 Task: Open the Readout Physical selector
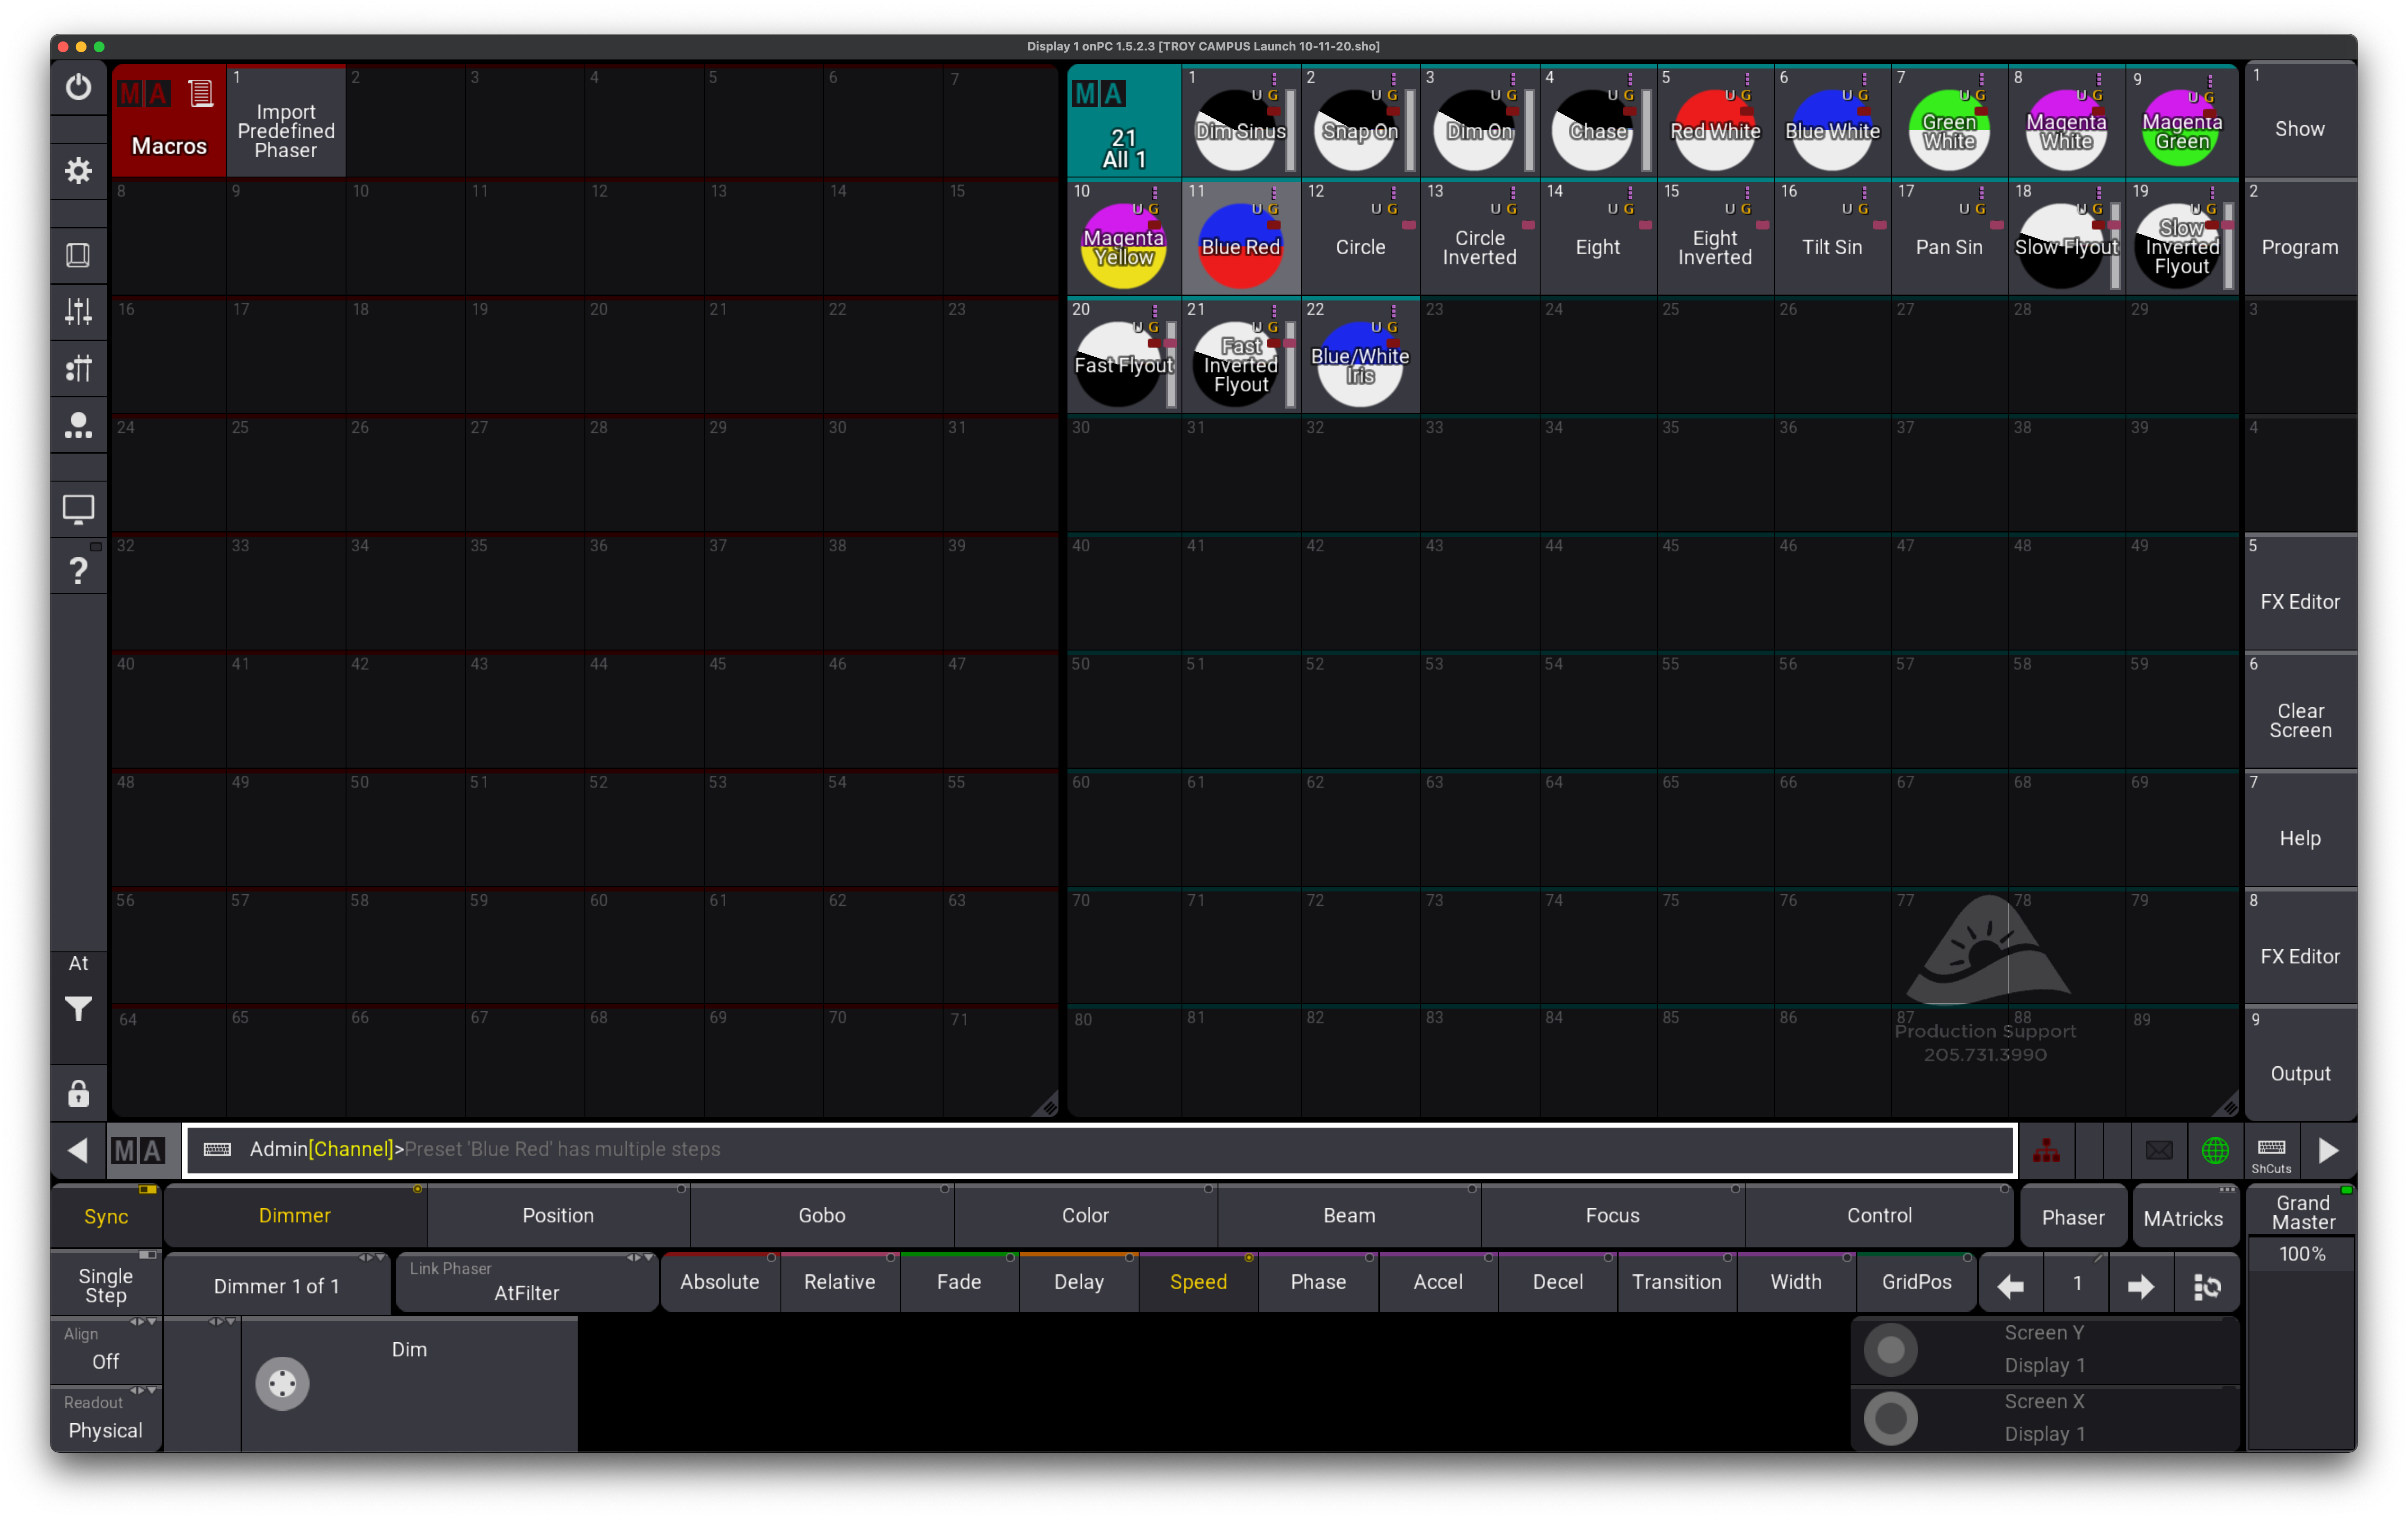pyautogui.click(x=106, y=1419)
